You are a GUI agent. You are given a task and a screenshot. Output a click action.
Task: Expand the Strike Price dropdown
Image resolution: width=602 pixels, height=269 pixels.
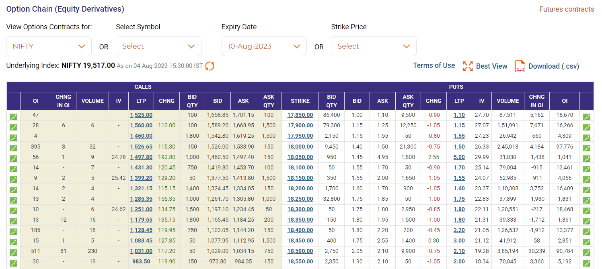point(374,46)
